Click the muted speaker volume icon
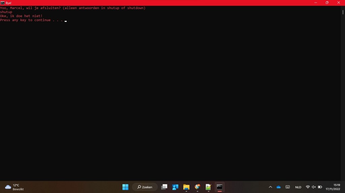The image size is (345, 193). (314, 187)
